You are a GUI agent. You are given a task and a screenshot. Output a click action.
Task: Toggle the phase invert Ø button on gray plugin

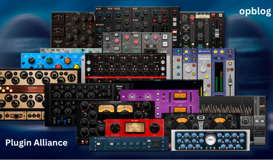(165, 37)
